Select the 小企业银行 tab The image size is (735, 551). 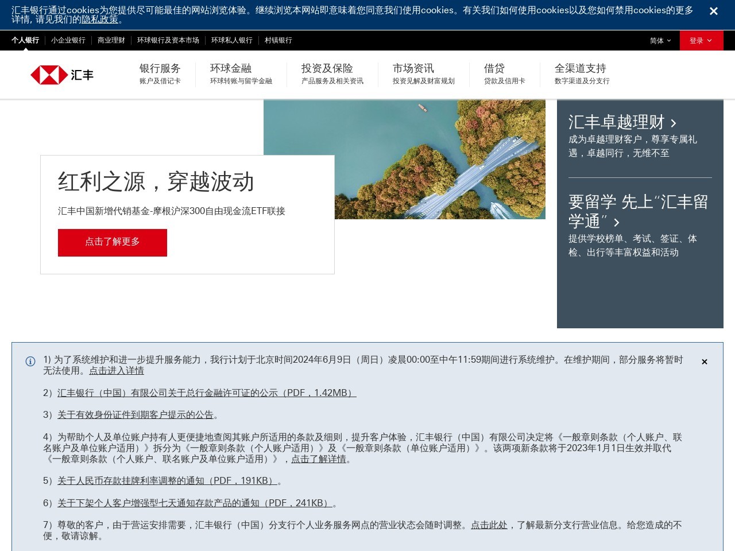(68, 40)
